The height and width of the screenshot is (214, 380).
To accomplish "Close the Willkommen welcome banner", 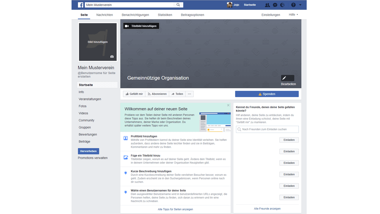I will coord(228,105).
